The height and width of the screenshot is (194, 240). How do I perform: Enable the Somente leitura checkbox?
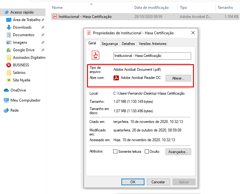115,152
